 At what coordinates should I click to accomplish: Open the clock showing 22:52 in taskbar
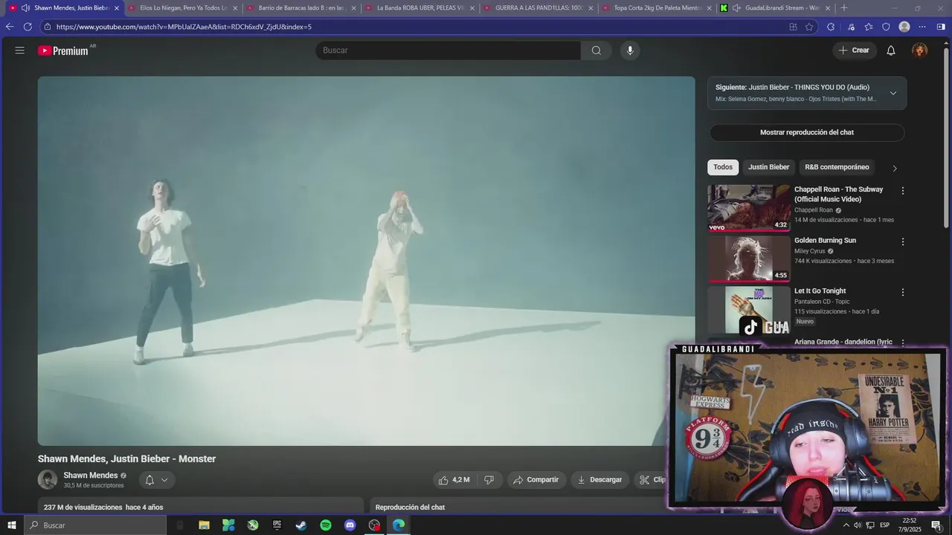click(x=910, y=525)
